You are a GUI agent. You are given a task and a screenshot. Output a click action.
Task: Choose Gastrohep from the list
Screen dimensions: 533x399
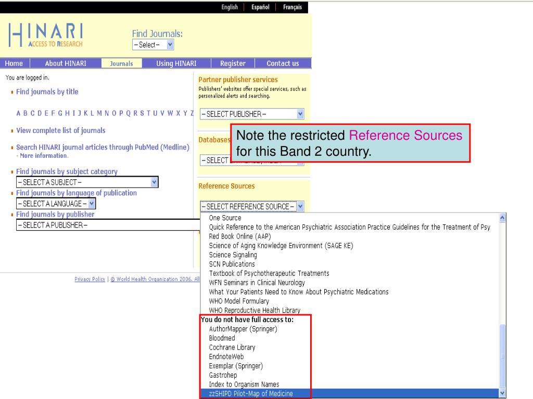350,375
